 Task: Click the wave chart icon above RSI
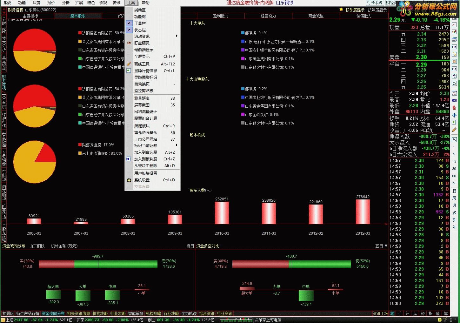(454, 93)
